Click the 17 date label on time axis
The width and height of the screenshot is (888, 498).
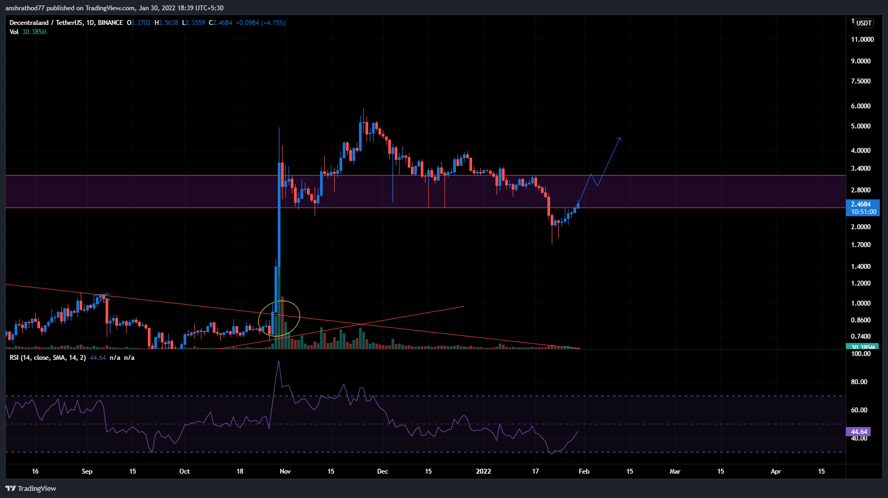(x=536, y=471)
